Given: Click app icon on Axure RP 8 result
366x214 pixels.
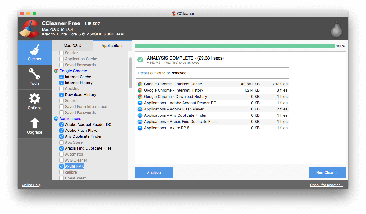Looking at the screenshot, I should point(140,128).
